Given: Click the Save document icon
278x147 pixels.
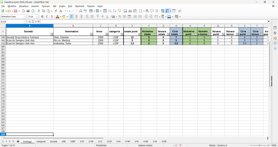Looking at the screenshot, I should click(15, 11).
